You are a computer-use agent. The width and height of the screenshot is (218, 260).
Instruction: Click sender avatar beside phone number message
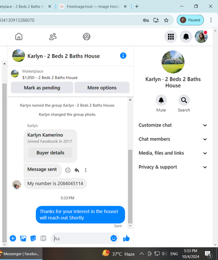coord(17,185)
